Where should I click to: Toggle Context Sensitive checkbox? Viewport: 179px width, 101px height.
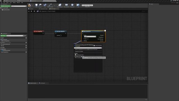94,45
